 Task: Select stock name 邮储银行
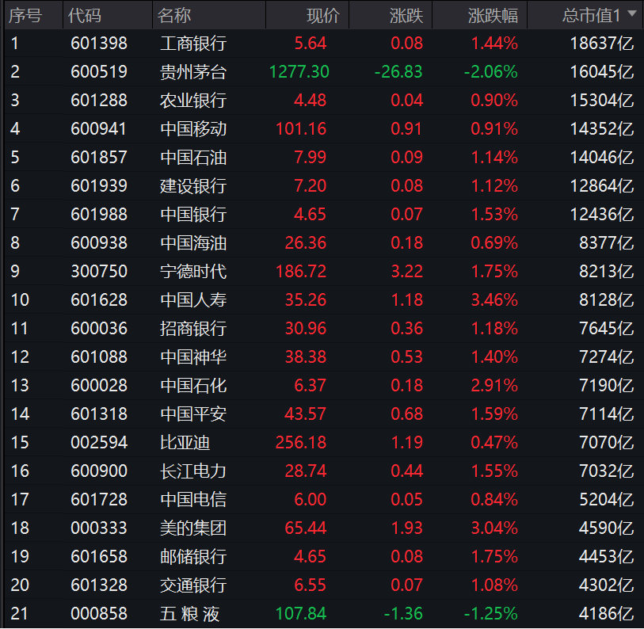click(193, 557)
